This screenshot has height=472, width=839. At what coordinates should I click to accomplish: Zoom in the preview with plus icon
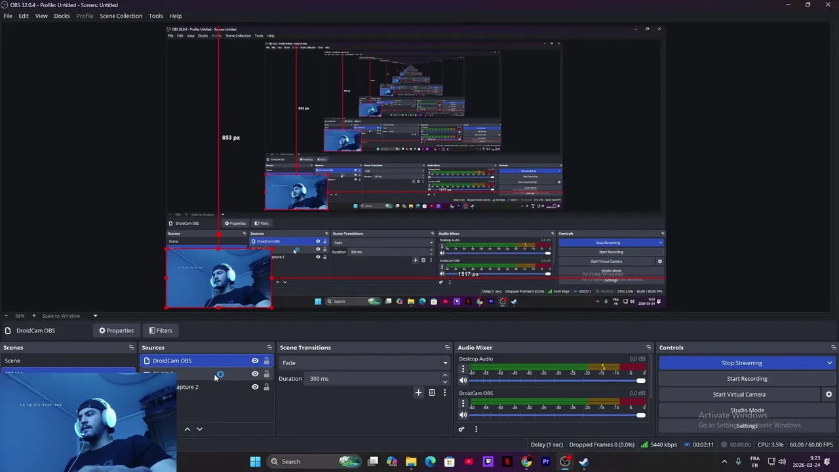coord(33,316)
